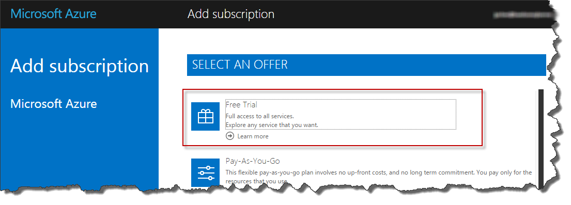This screenshot has width=571, height=205.
Task: Click the large Add subscription sidebar heading
Action: click(x=80, y=66)
